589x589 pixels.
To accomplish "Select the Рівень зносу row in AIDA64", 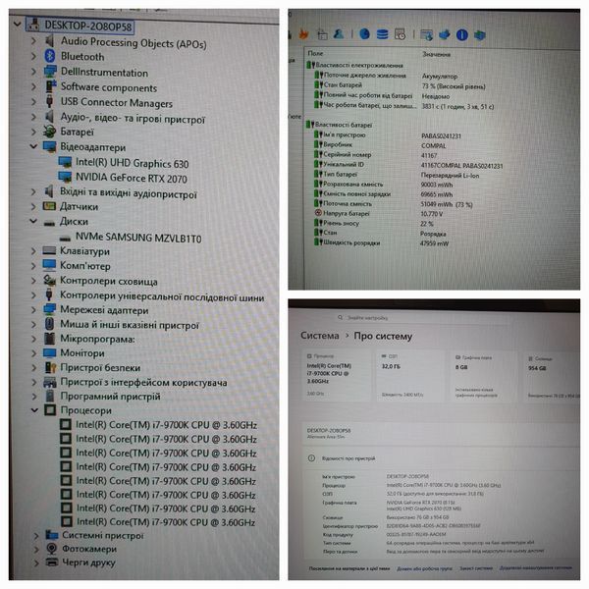I will (375, 223).
